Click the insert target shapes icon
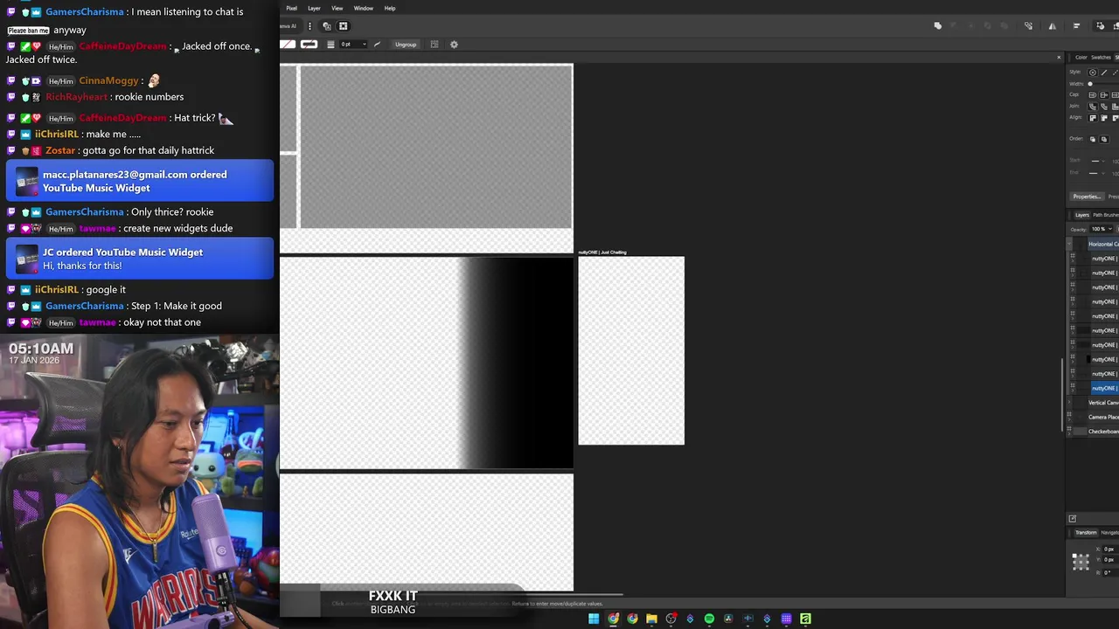Screen dimensions: 1119x629 (x=1100, y=26)
